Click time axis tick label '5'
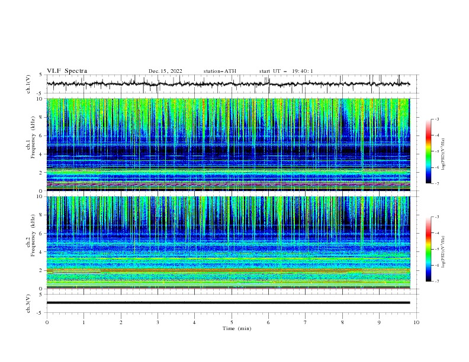The height and width of the screenshot is (362, 469). [x=232, y=322]
